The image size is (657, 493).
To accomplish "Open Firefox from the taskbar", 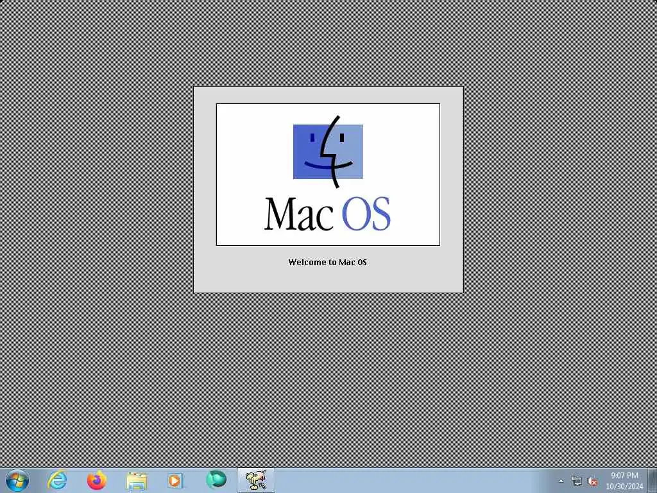I will (x=96, y=480).
